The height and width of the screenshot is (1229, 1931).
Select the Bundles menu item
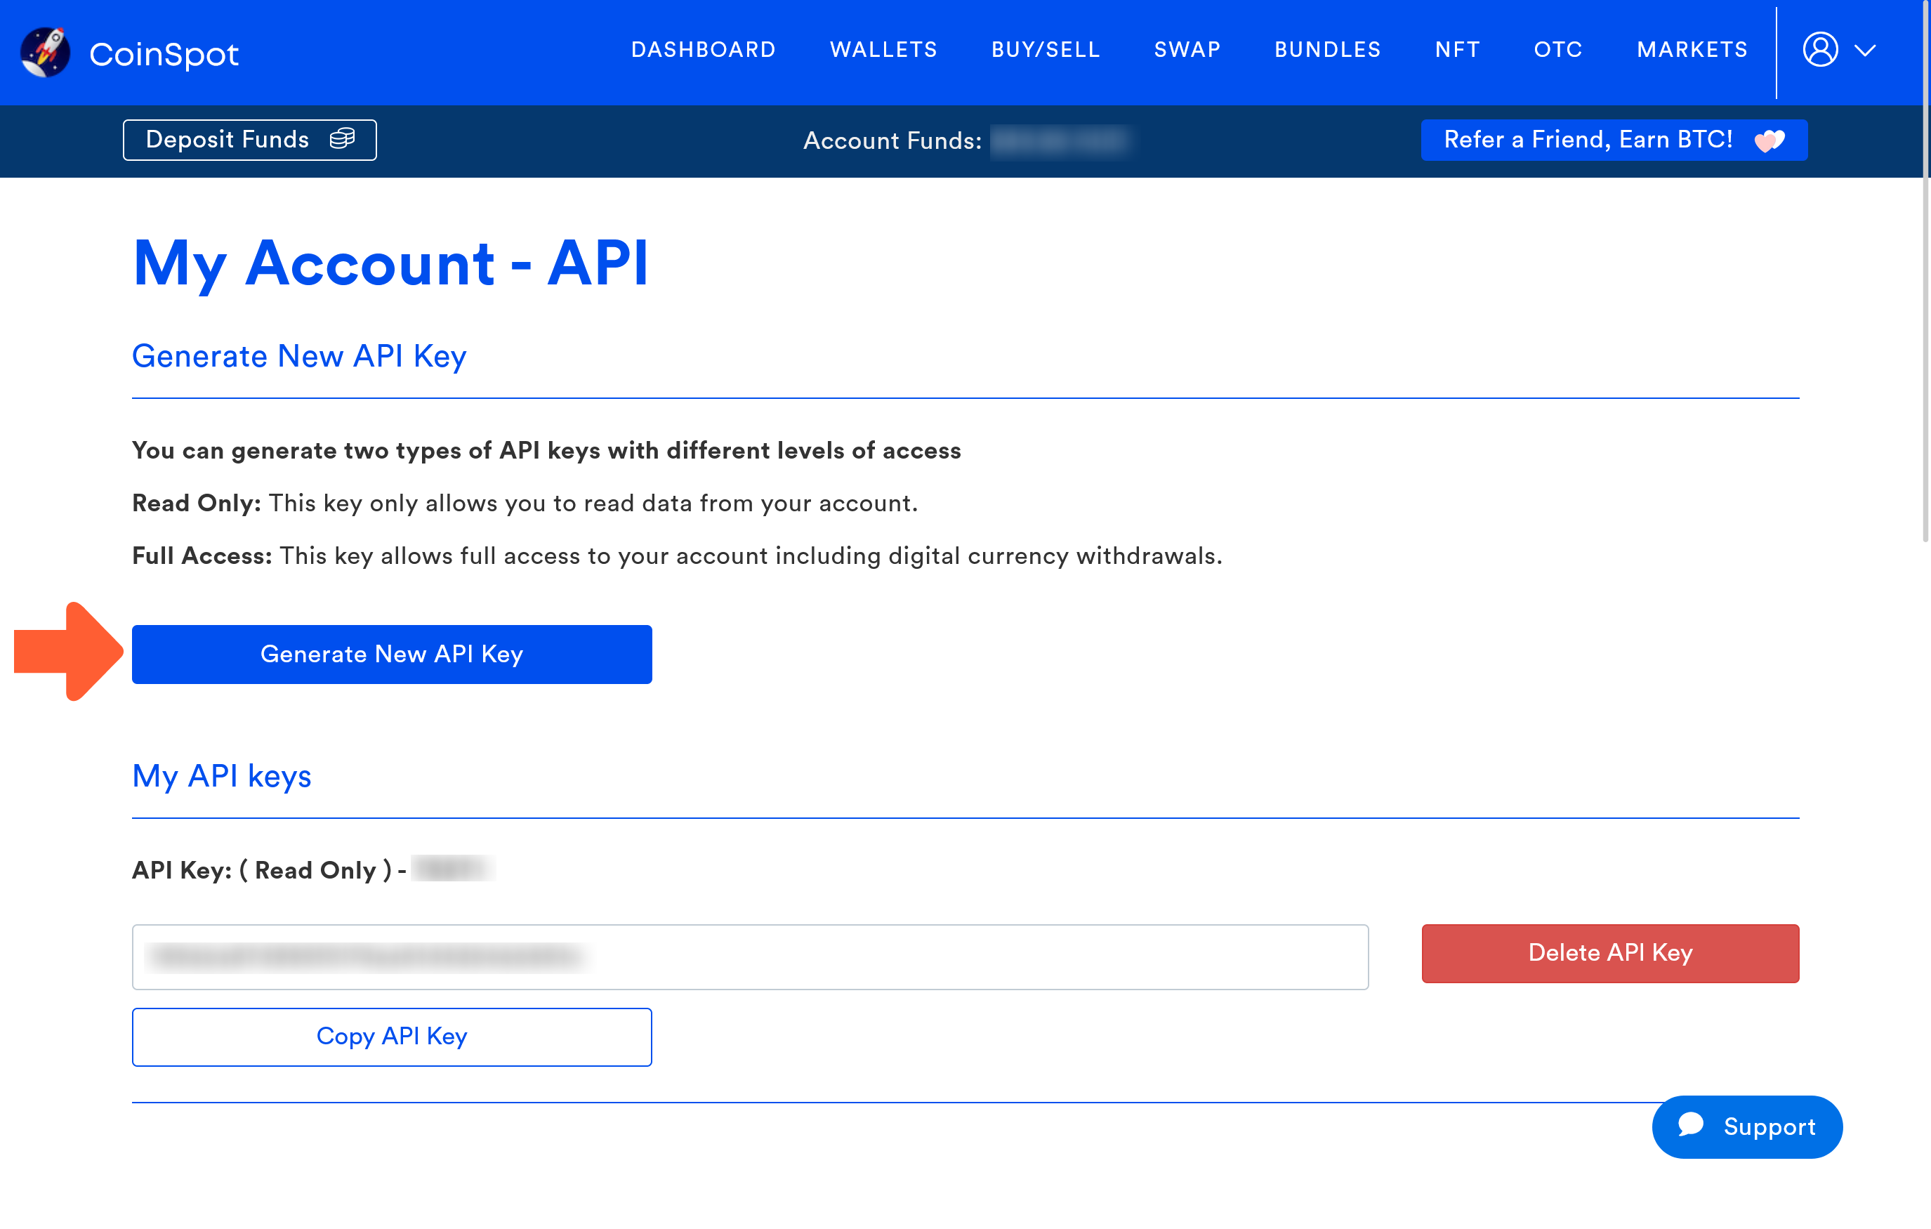click(x=1327, y=50)
